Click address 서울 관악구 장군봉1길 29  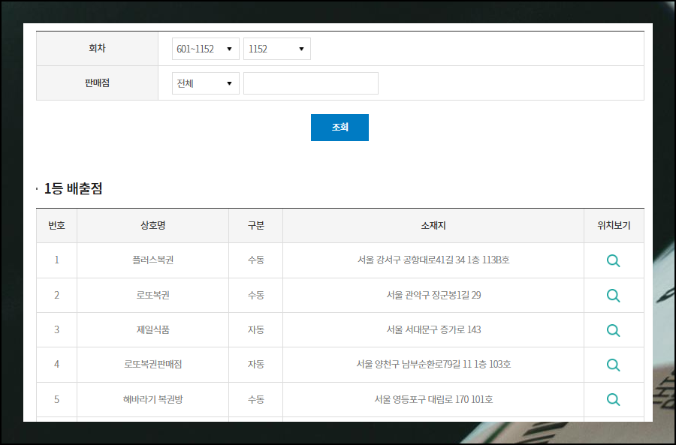point(433,295)
